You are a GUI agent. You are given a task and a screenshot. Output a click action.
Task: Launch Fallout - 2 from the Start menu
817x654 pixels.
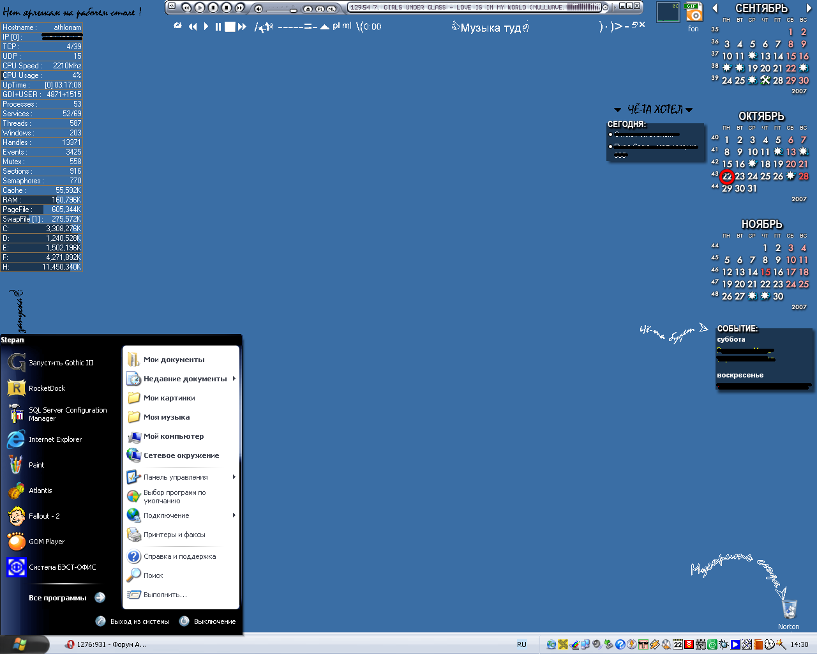coord(44,516)
